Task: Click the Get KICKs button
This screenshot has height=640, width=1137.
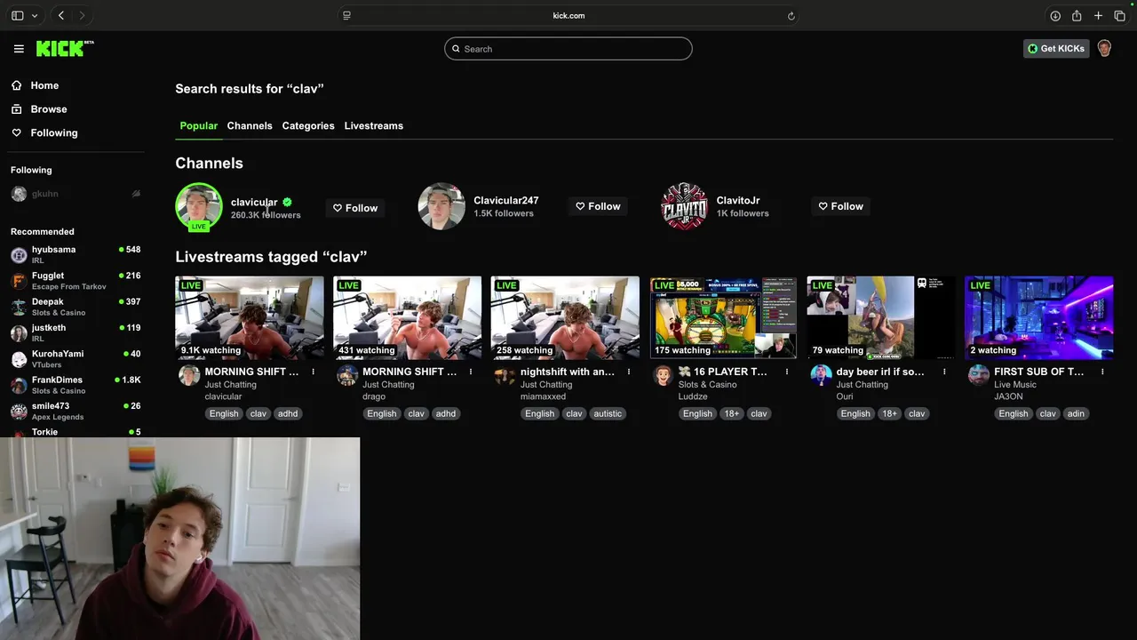Action: 1056,49
